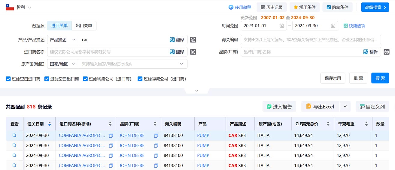Screen dimensions: 395x170
Task: Click the 保存常用 save button
Action: pyautogui.click(x=333, y=78)
